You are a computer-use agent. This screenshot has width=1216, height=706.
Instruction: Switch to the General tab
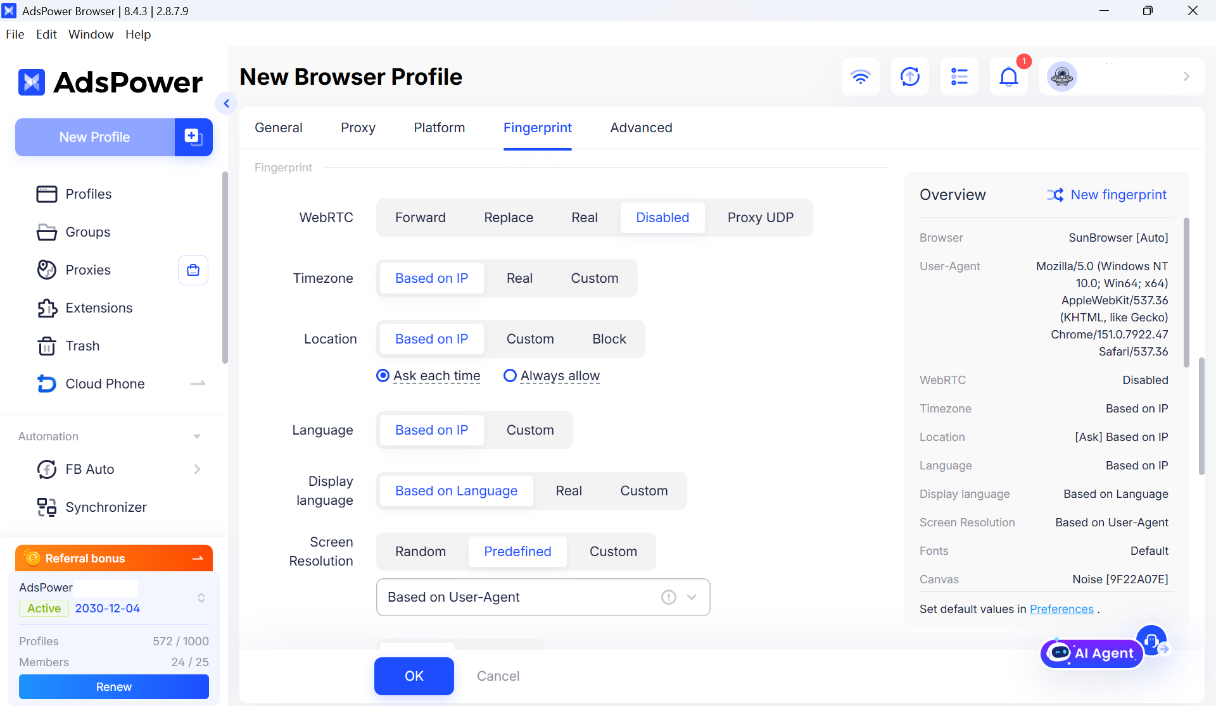coord(279,128)
